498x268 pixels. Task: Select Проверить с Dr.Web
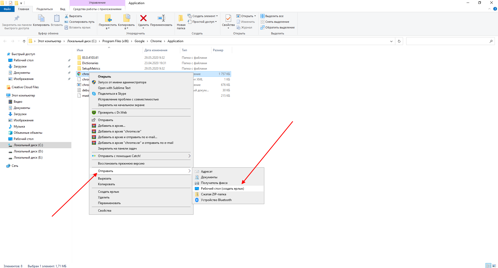point(141,113)
